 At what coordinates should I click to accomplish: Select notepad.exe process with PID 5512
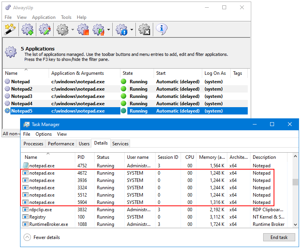click(154, 195)
